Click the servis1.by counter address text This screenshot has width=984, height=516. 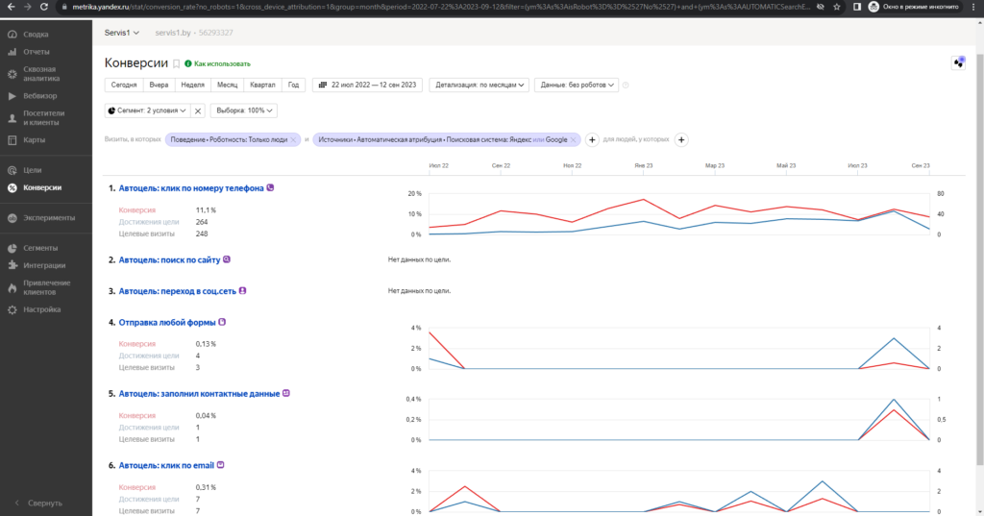pos(173,33)
